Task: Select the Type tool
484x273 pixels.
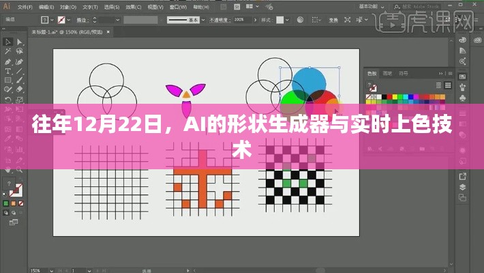Action: point(7,71)
